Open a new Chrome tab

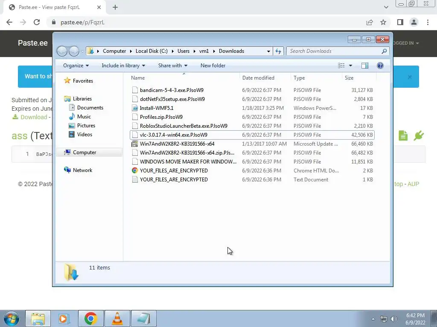[x=115, y=8]
